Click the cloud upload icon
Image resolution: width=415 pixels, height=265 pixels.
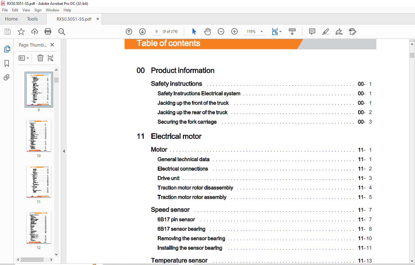[35, 32]
